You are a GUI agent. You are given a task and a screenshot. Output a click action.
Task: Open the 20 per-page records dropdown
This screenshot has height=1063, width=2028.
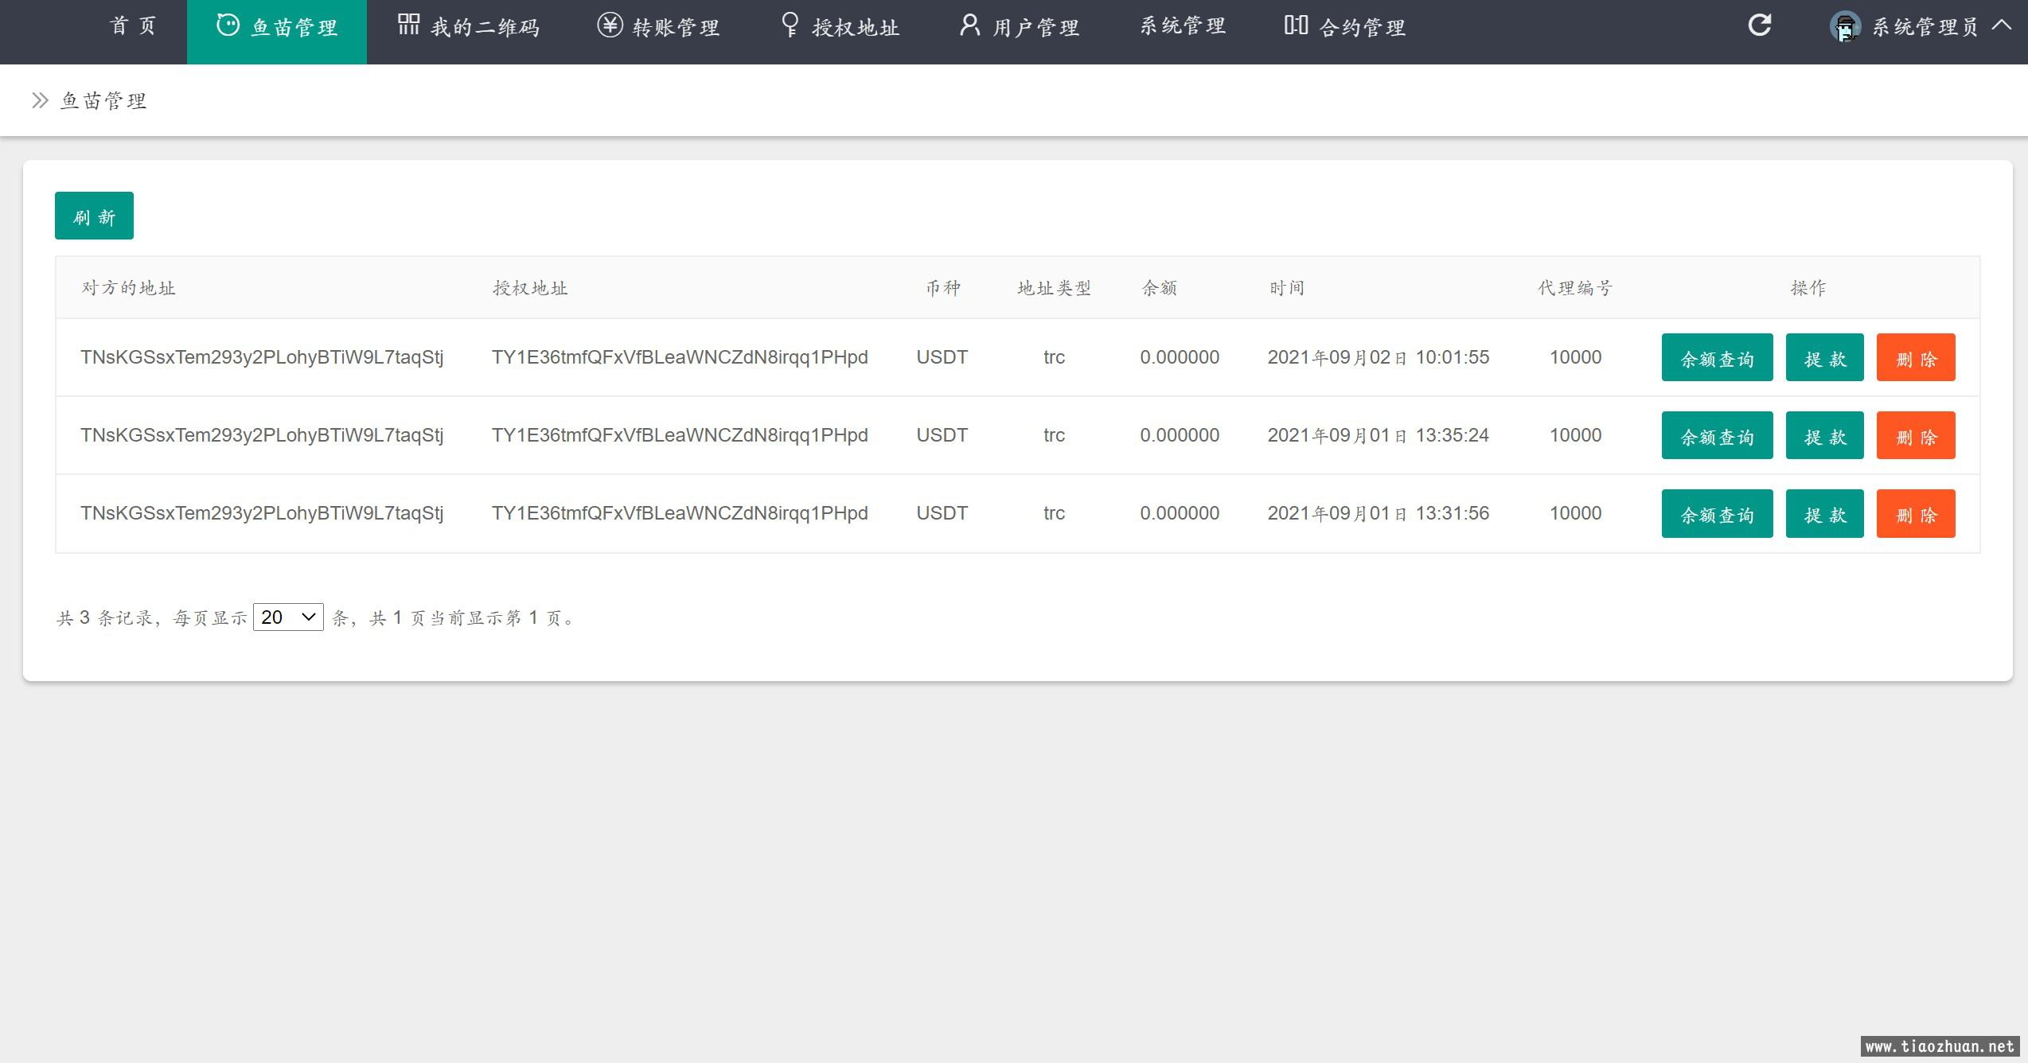(x=288, y=617)
